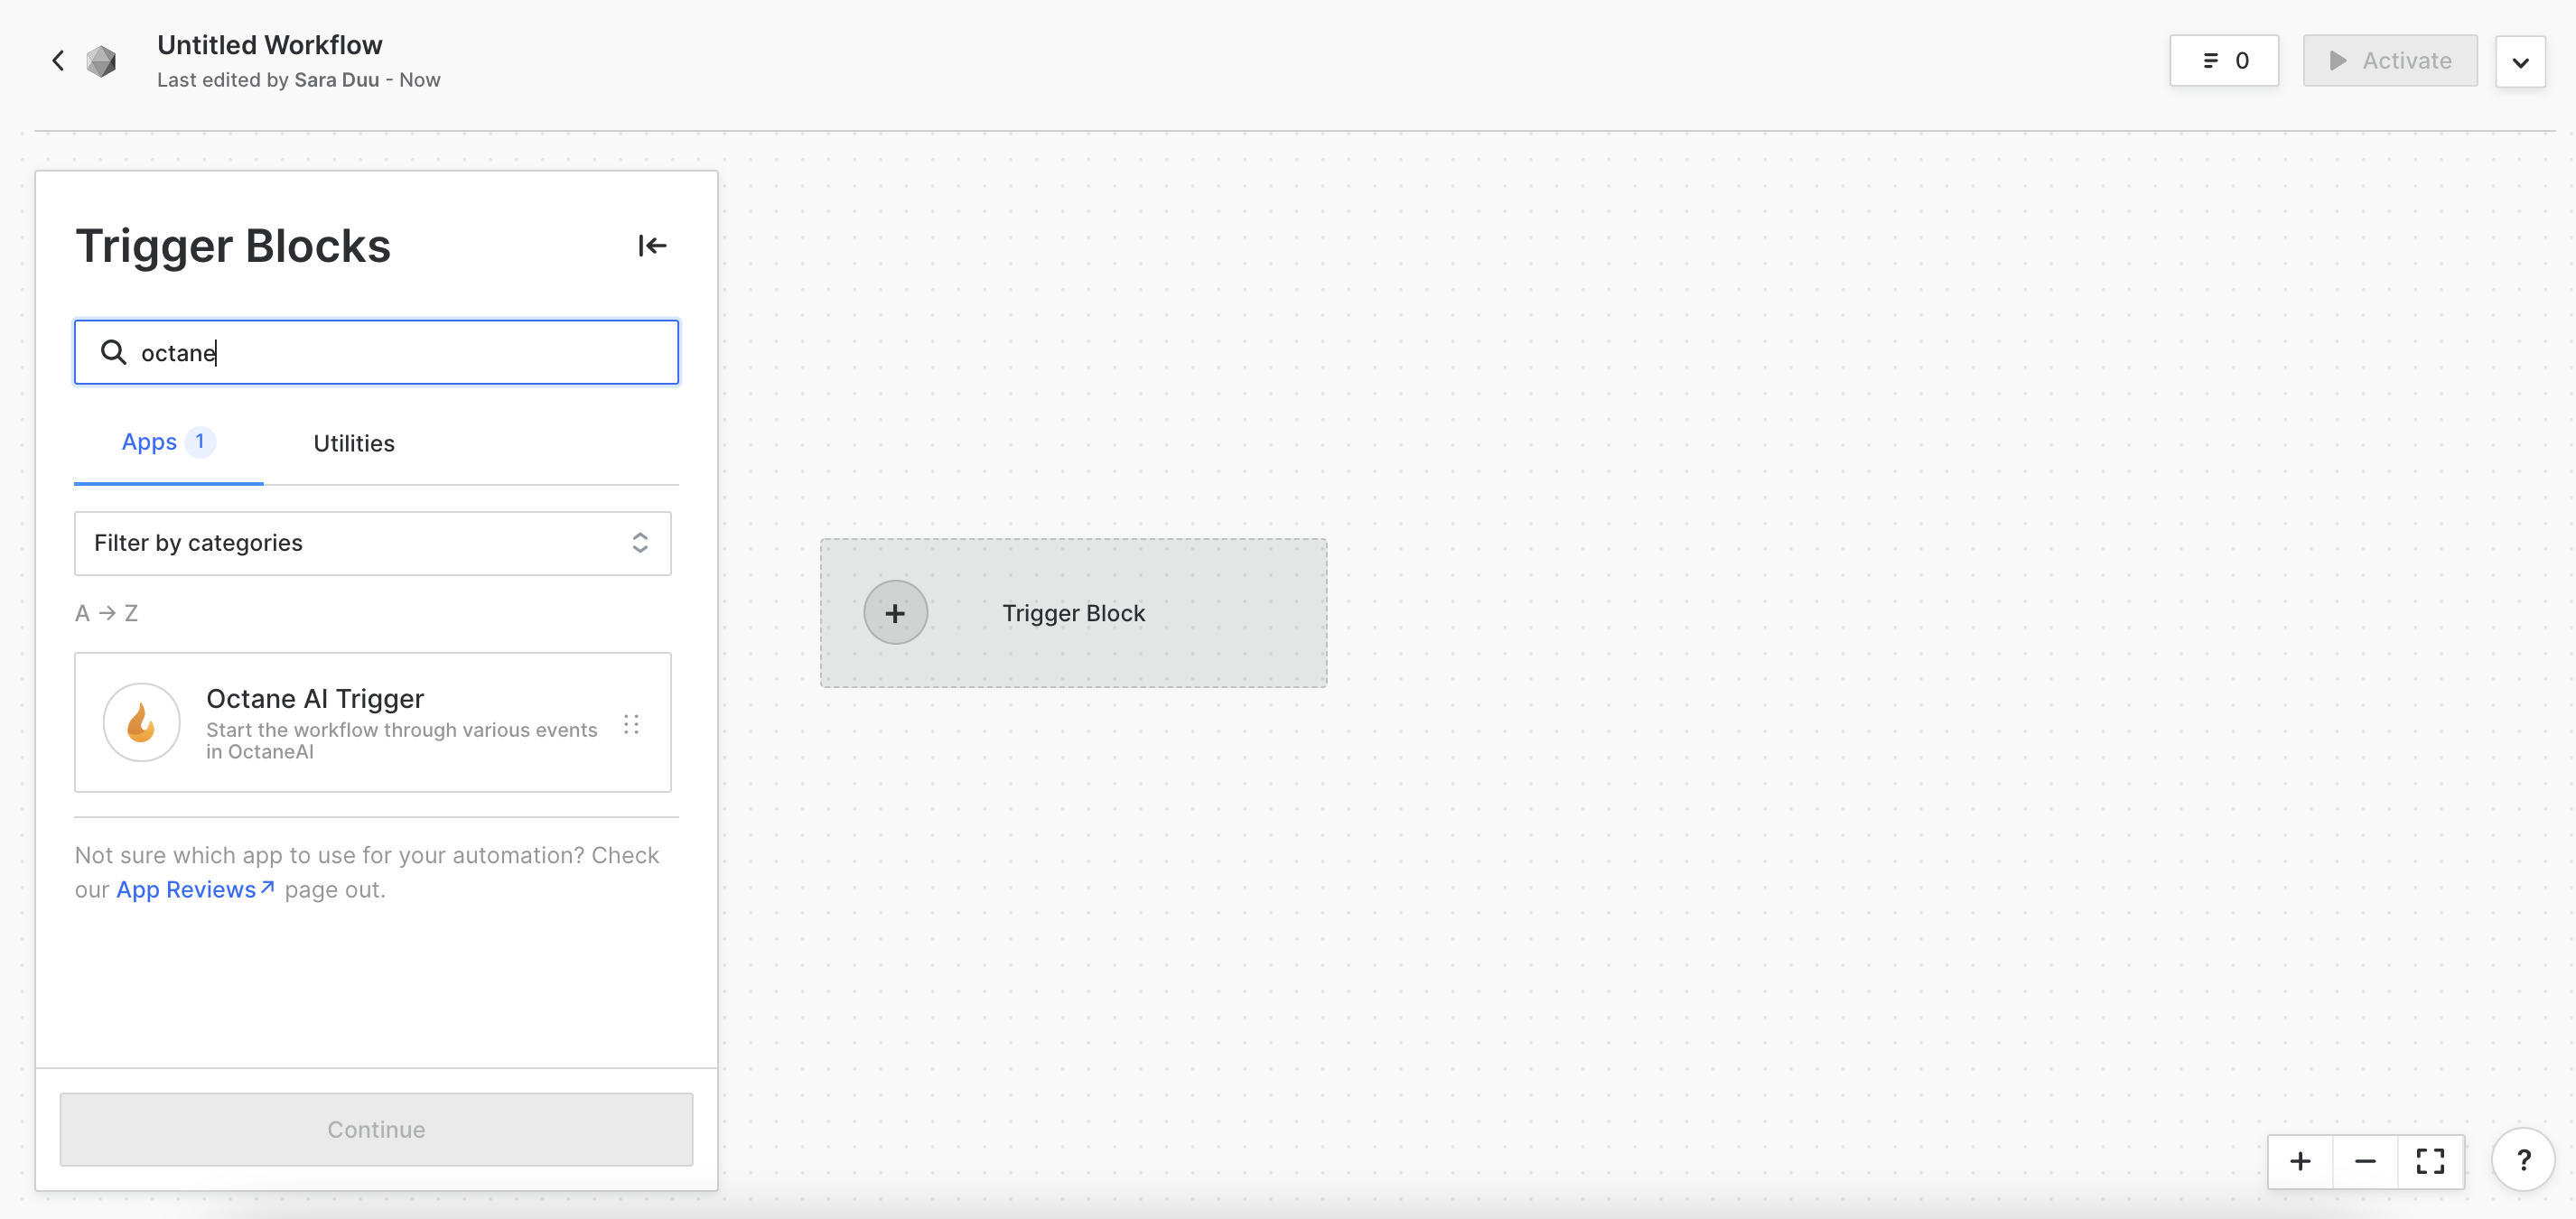The height and width of the screenshot is (1219, 2576).
Task: Click the drag handle on Octane AI Trigger
Action: (631, 724)
